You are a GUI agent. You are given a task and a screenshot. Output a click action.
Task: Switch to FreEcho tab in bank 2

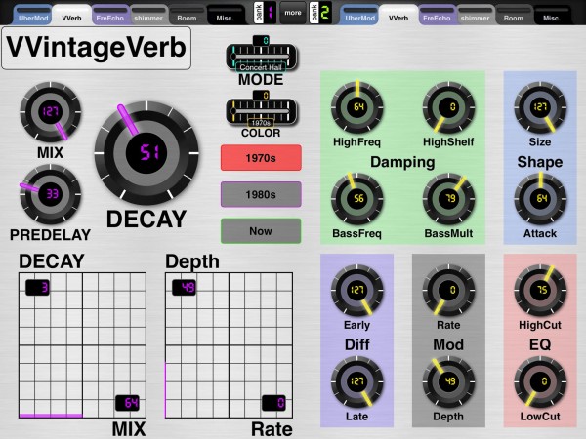437,16
